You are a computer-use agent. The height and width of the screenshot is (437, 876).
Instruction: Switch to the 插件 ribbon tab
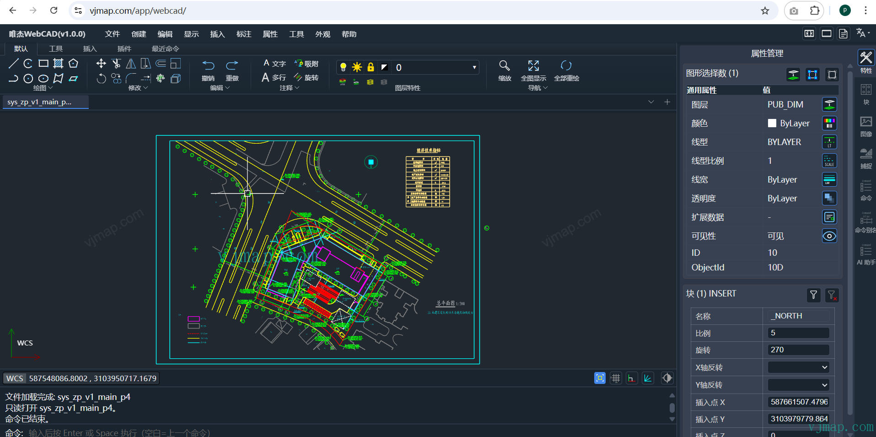[x=124, y=49]
